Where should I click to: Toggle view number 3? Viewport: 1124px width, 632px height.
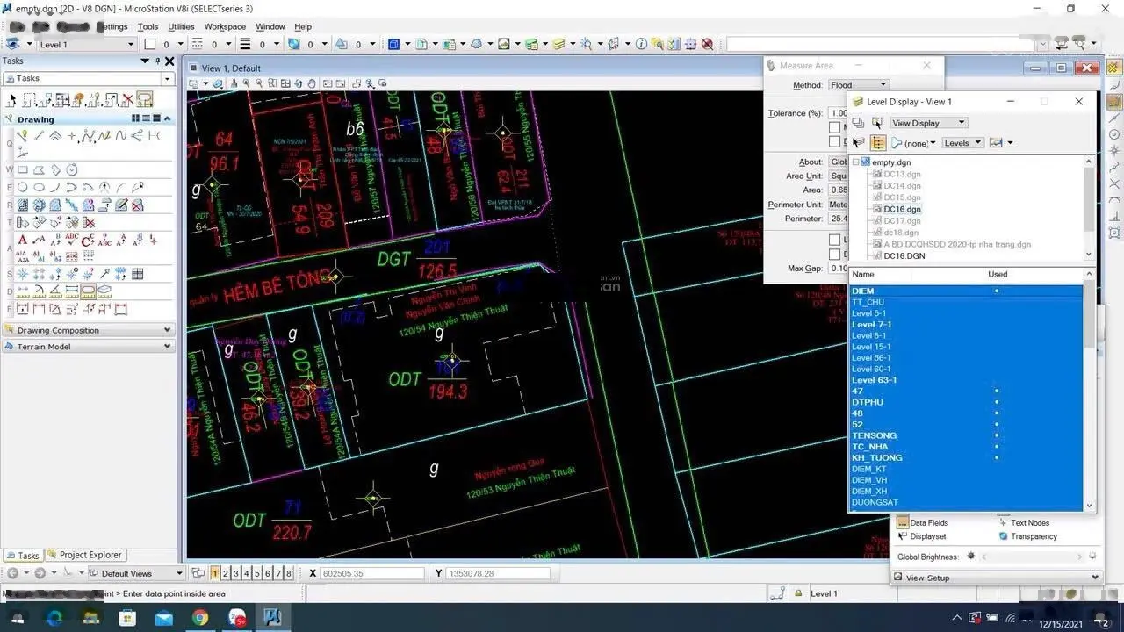(x=236, y=573)
